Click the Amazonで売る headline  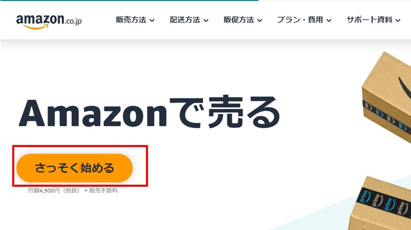click(x=150, y=113)
